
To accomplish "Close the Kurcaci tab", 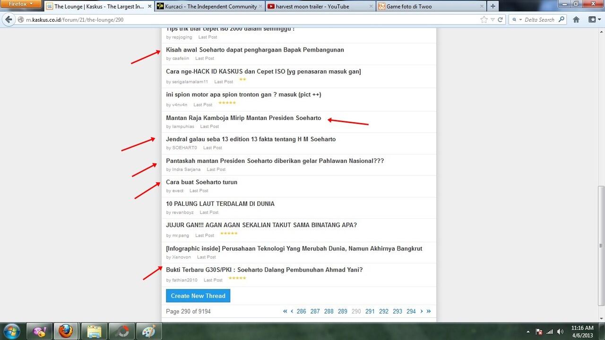I will (261, 7).
